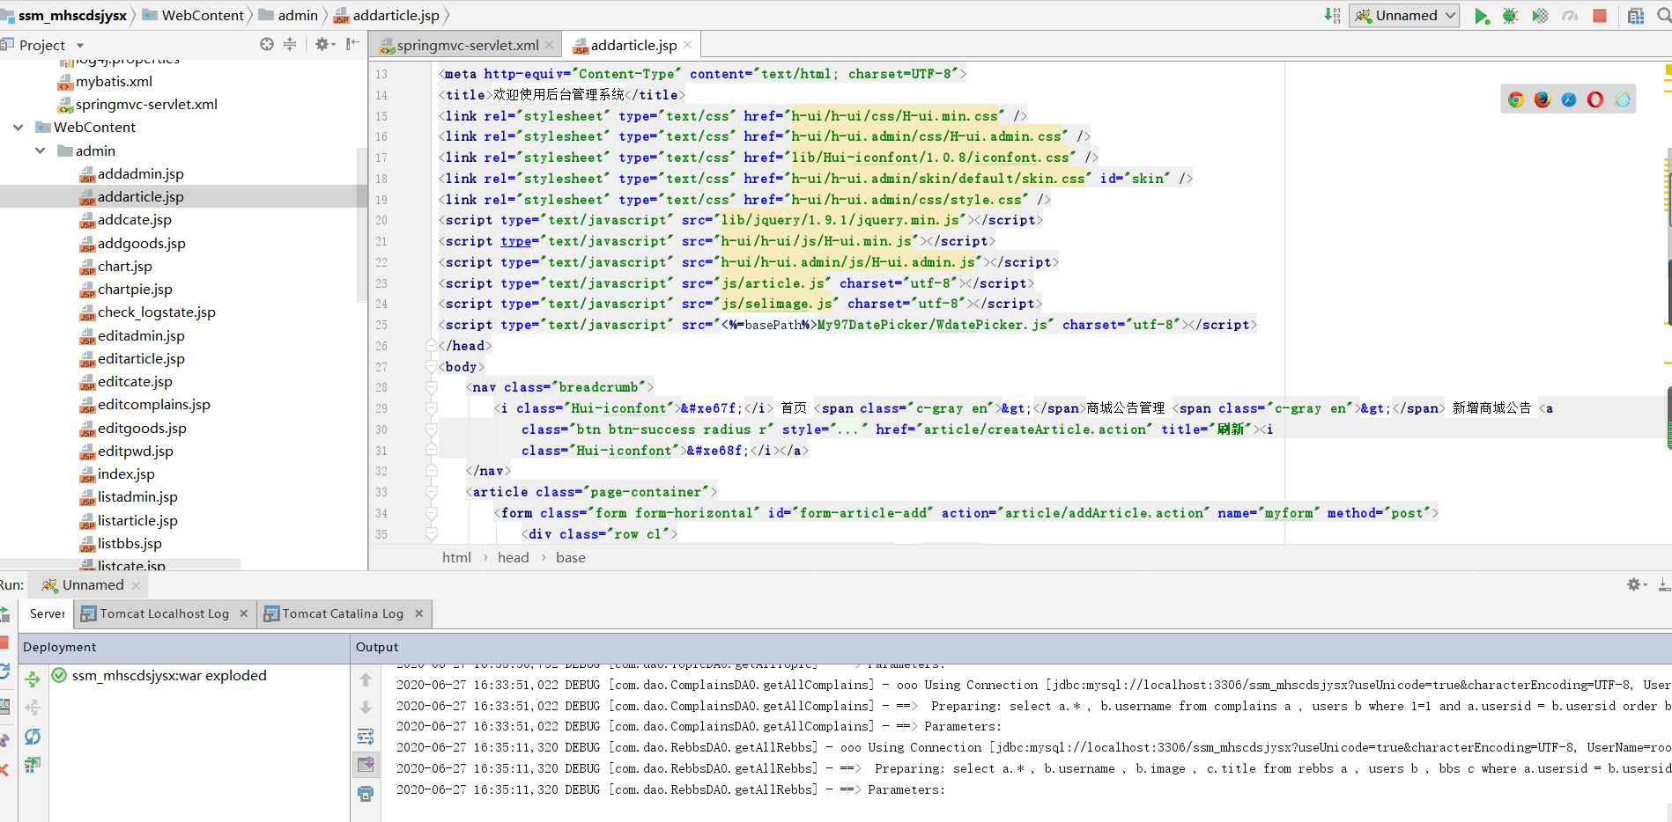Switch to the Server tab
Screen dimensions: 1672x822
47,613
